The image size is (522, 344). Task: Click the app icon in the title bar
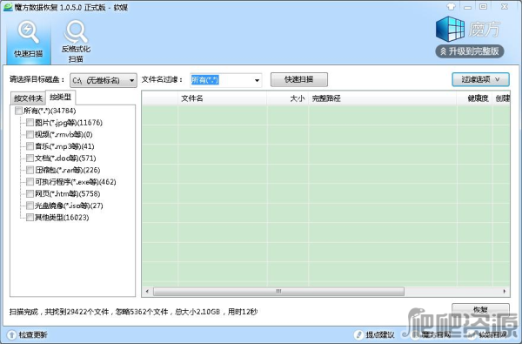point(8,7)
